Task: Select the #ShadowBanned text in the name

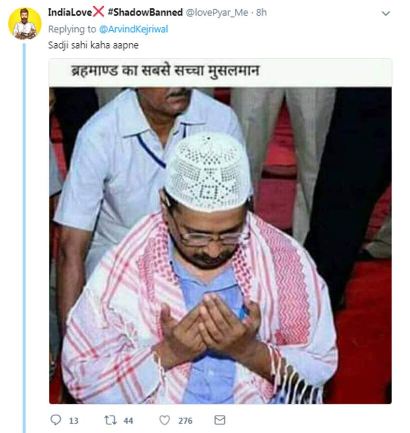Action: (145, 13)
